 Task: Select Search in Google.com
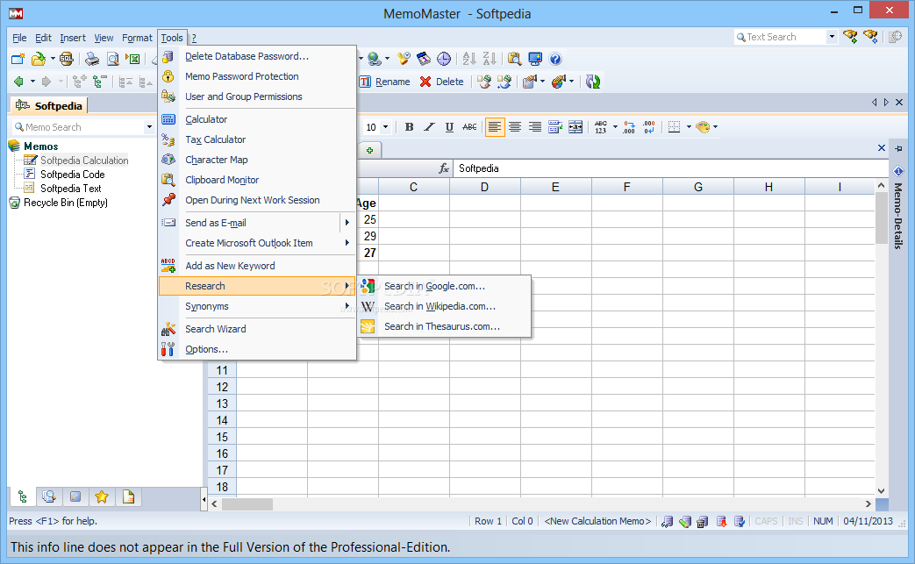(x=444, y=286)
